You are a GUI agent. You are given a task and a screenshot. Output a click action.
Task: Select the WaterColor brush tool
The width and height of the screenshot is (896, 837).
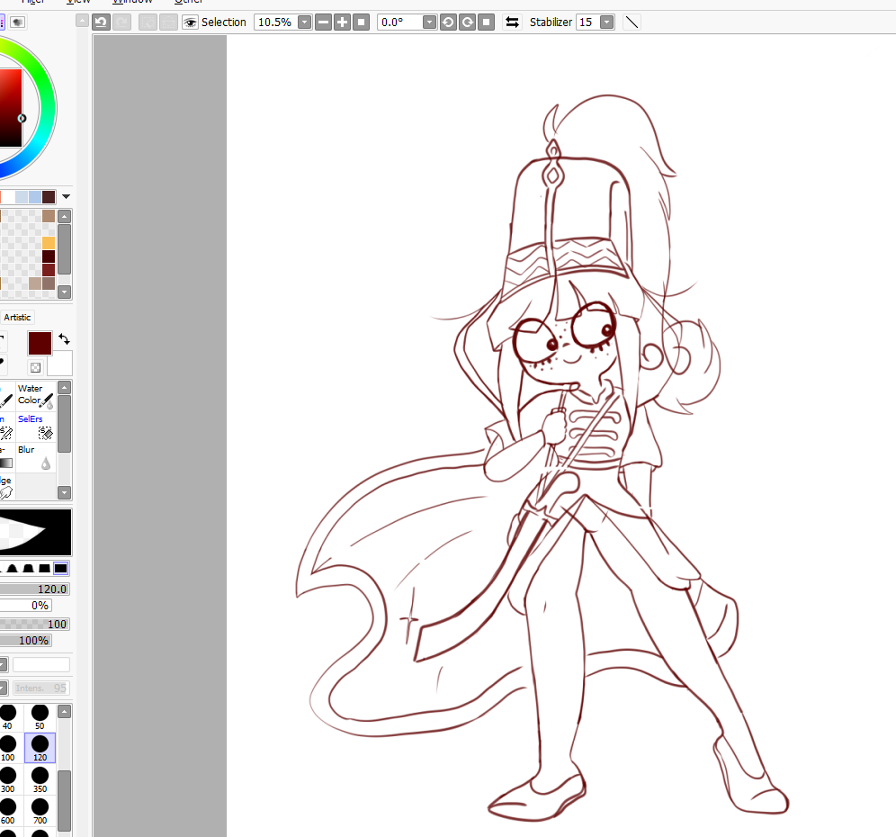pos(37,396)
